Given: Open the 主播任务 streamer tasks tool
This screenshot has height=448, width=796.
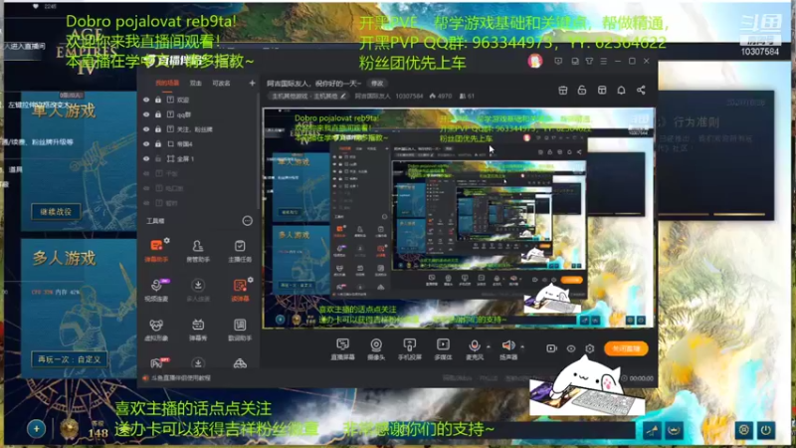Looking at the screenshot, I should click(x=240, y=251).
